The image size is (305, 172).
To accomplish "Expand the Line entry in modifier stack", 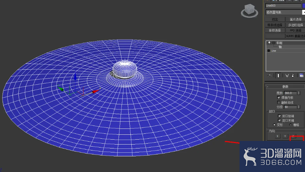I will pos(269,51).
